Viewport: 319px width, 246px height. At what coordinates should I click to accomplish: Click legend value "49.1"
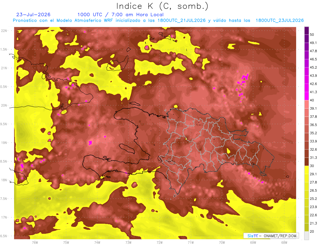pyautogui.click(x=313, y=43)
